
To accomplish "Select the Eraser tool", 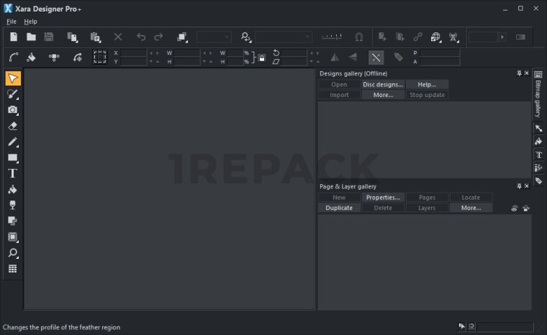I will pos(12,126).
